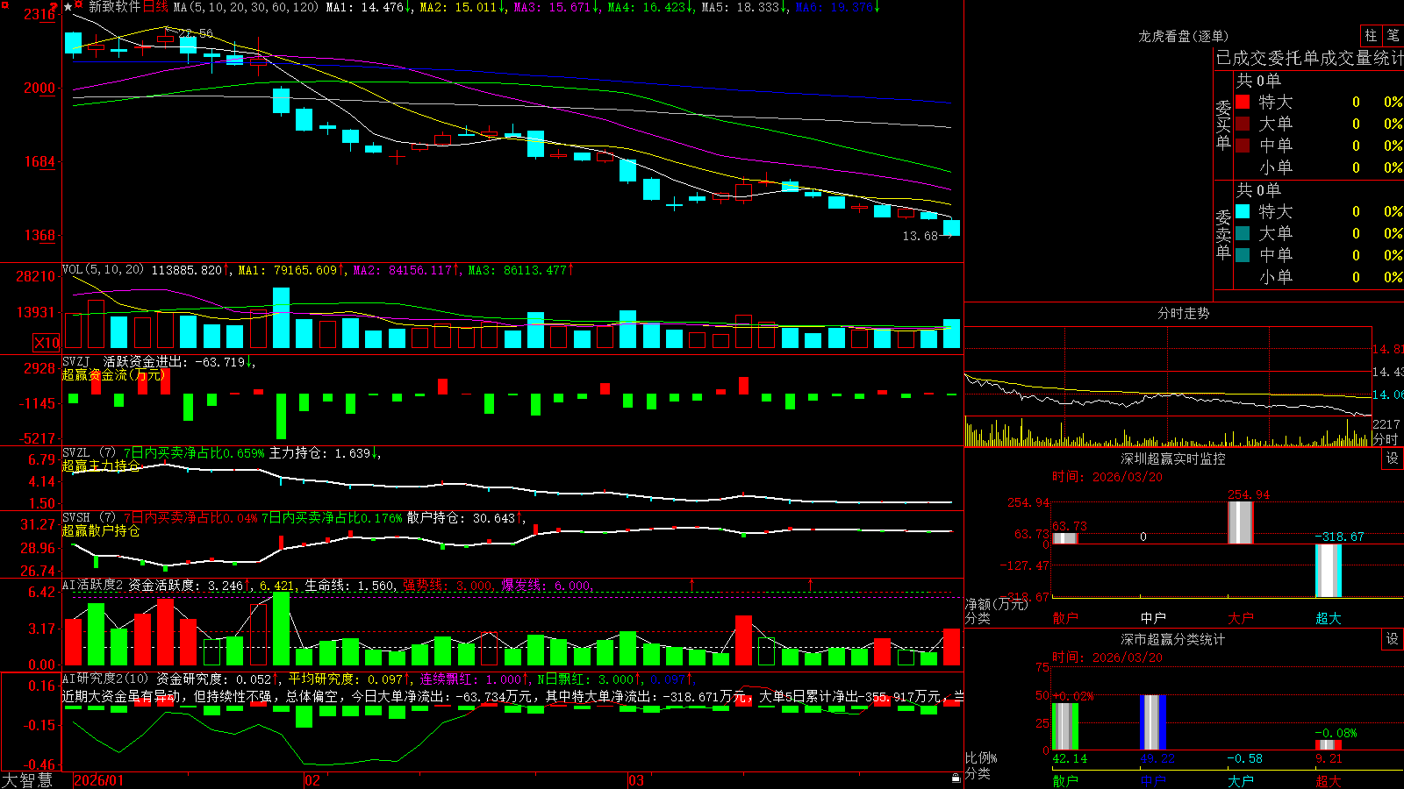This screenshot has width=1404, height=789.
Task: Click the 大户 254.94 bar in 实时监控
Action: point(1240,522)
